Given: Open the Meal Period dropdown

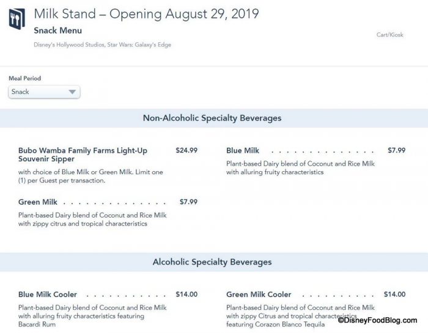Looking at the screenshot, I should [x=44, y=92].
